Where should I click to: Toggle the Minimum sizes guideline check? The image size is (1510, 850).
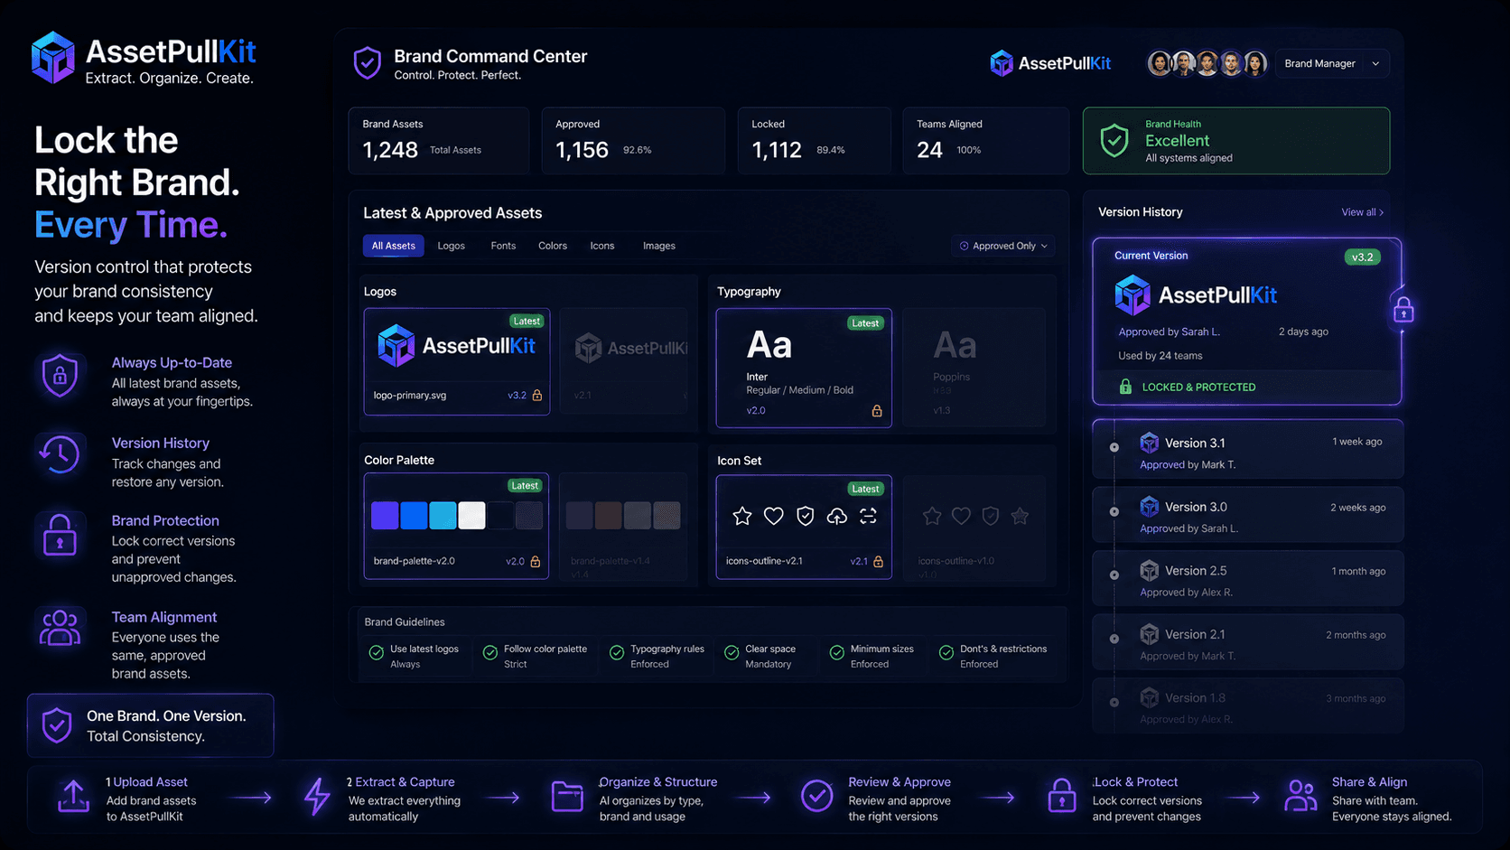(x=837, y=653)
